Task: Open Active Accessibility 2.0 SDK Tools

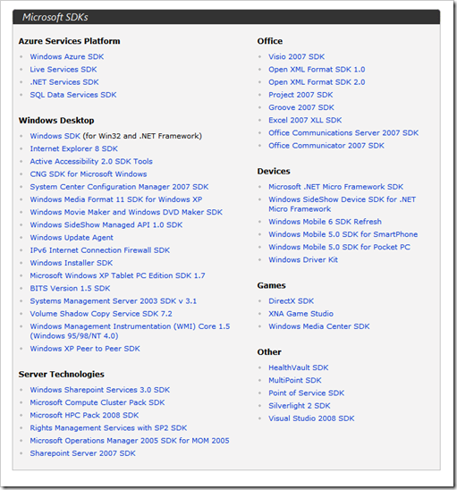Action: point(91,161)
